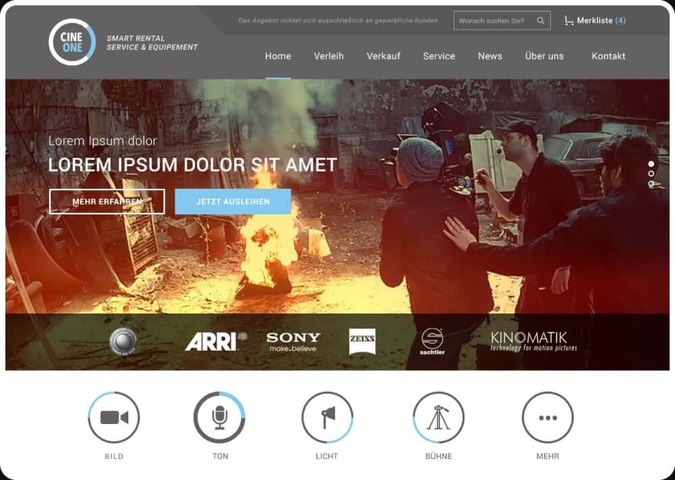Switch to the third slider dot

(x=651, y=183)
